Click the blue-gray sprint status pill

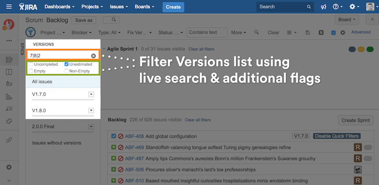pyautogui.click(x=352, y=49)
